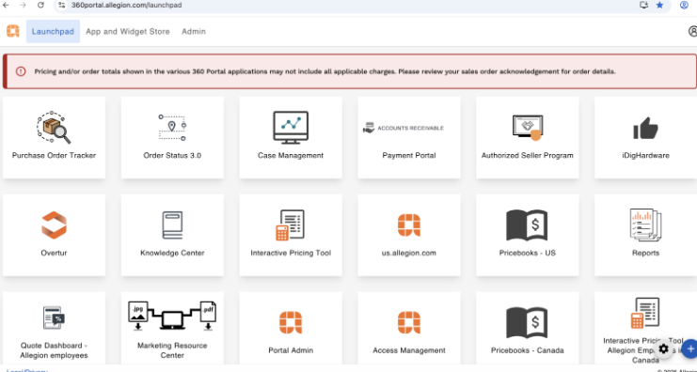This screenshot has height=372, width=697.
Task: Click the blue plus add button
Action: click(x=689, y=349)
